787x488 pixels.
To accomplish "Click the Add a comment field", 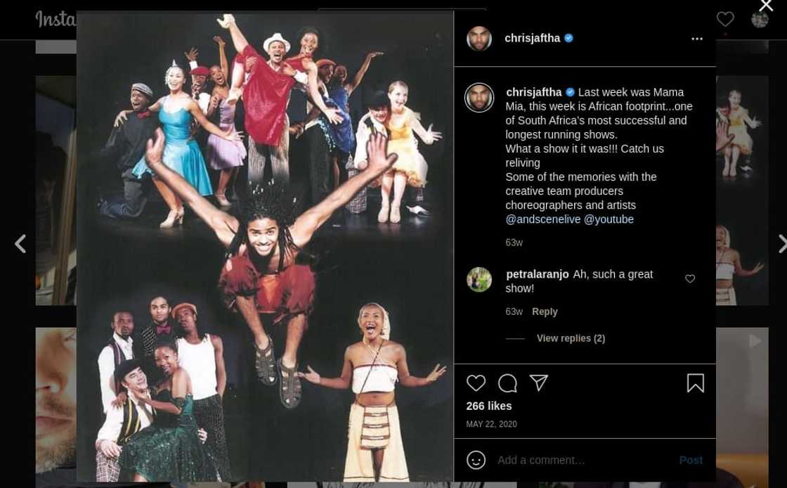I will [x=583, y=460].
